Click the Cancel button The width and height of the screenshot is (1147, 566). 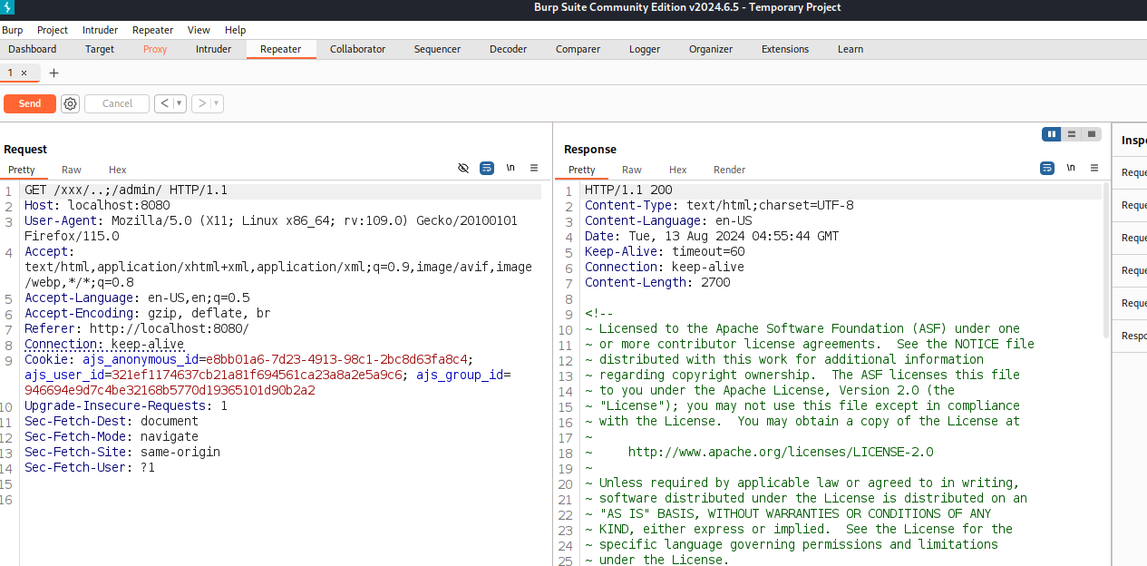coord(117,103)
